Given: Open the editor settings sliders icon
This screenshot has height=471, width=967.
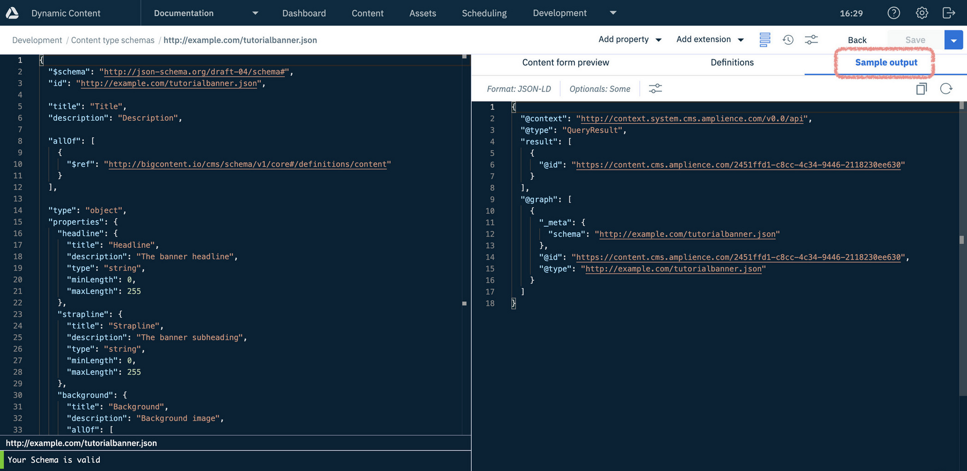Looking at the screenshot, I should tap(811, 40).
